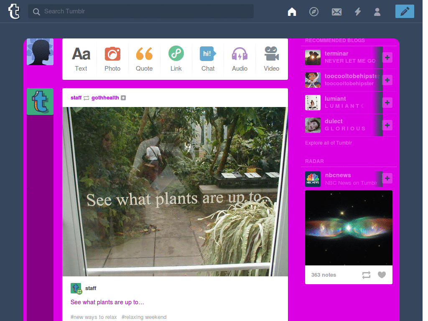Click the toocooltobehipster blog avatar
428x321 pixels.
pyautogui.click(x=313, y=80)
